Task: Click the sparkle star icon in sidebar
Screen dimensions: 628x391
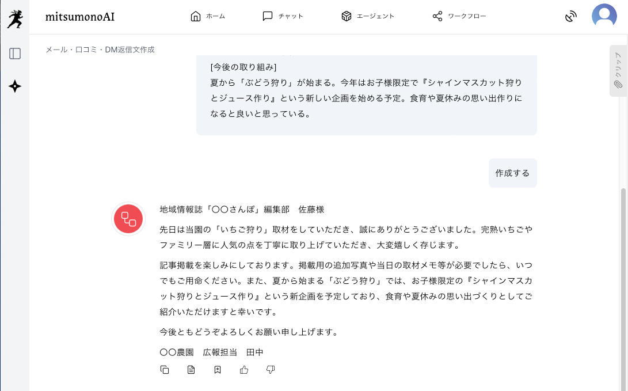Action: [15, 86]
